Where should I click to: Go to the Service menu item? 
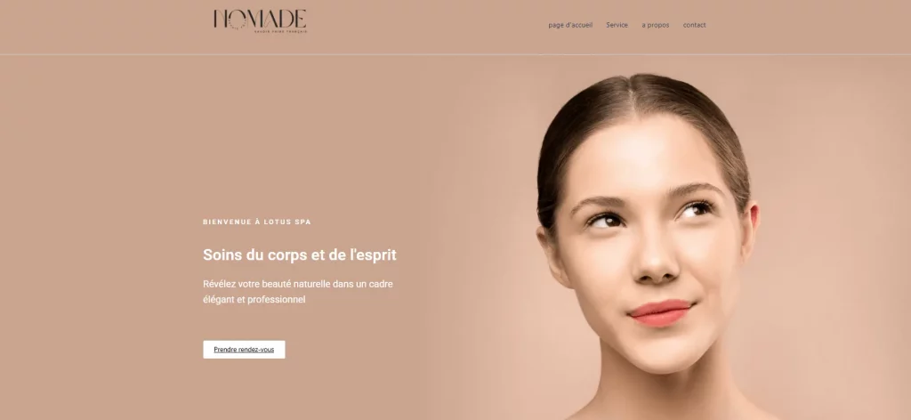coord(617,25)
